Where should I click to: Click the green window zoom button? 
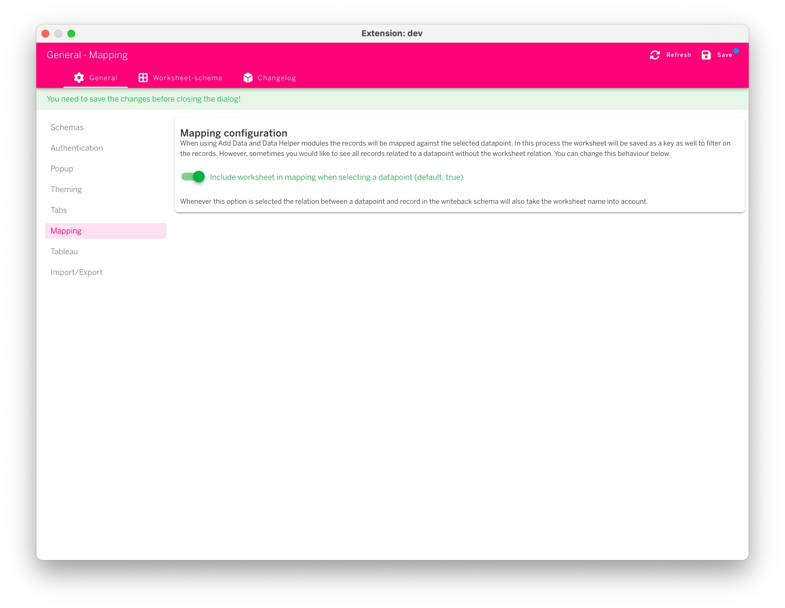point(71,34)
